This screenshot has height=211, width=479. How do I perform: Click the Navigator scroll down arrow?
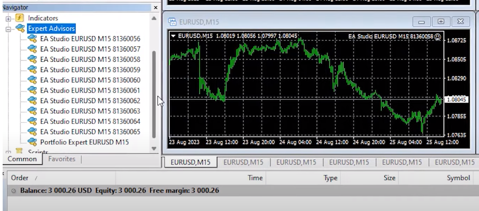pyautogui.click(x=154, y=148)
